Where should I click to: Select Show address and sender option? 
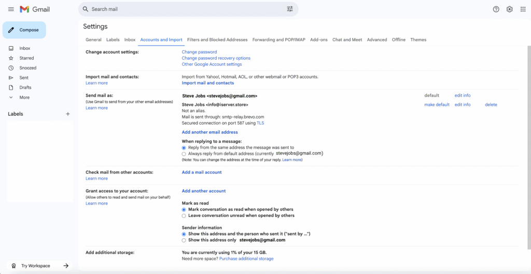pos(184,234)
